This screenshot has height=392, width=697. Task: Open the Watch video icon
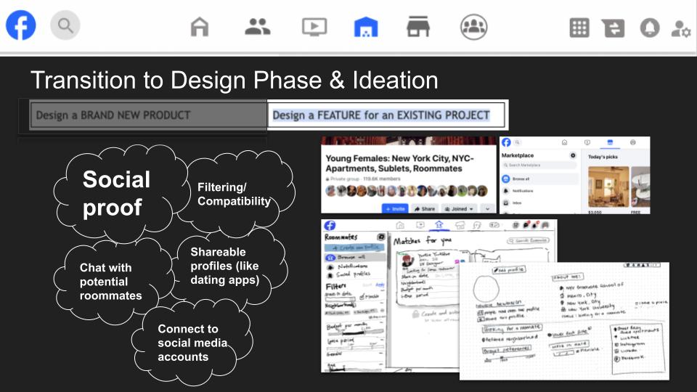point(314,27)
